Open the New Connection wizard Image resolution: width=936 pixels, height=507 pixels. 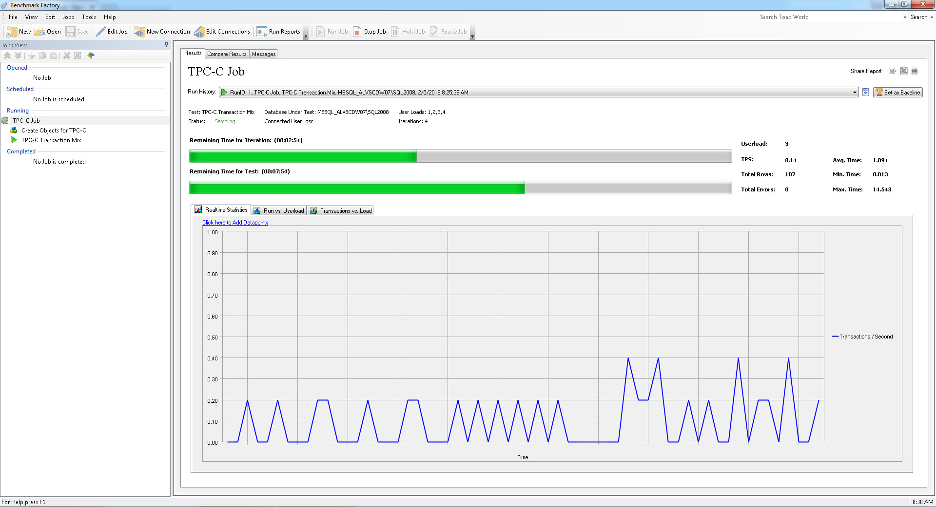pos(162,32)
